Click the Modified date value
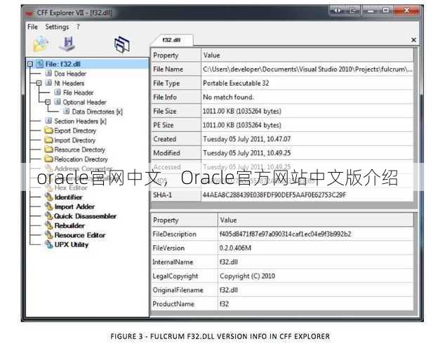The width and height of the screenshot is (433, 344). tap(247, 153)
